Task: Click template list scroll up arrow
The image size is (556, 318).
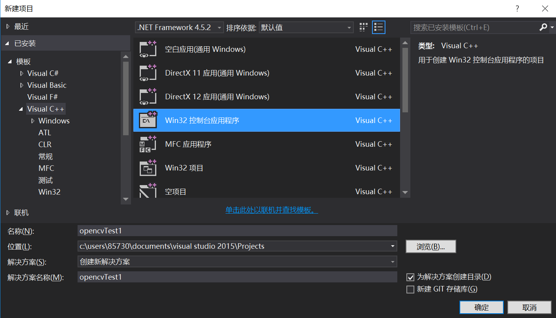Action: click(x=405, y=43)
